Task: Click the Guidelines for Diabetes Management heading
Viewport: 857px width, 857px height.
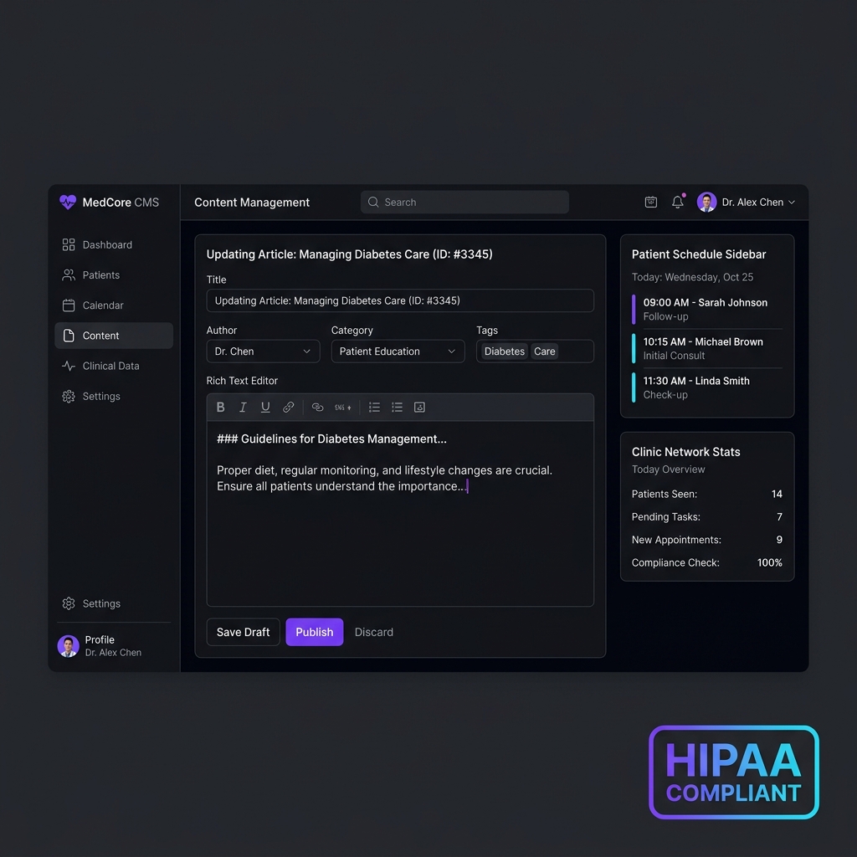Action: [331, 439]
